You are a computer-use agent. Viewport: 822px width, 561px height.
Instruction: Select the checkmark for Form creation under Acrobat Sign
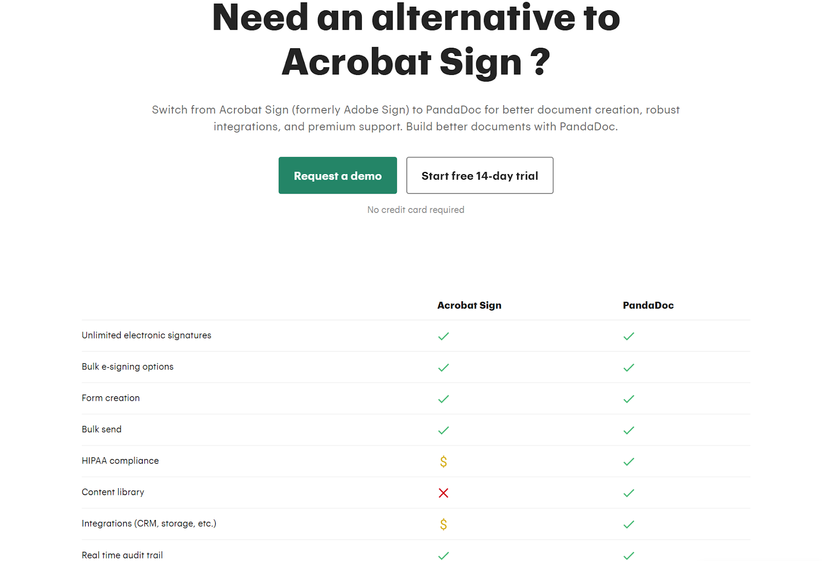(443, 399)
